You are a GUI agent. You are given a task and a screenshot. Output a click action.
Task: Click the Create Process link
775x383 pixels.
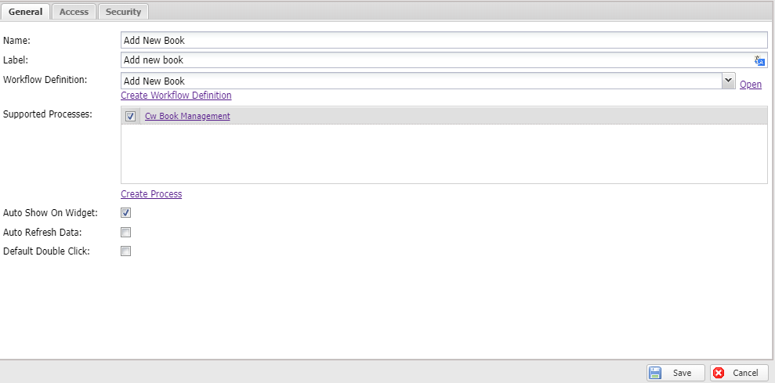click(151, 193)
